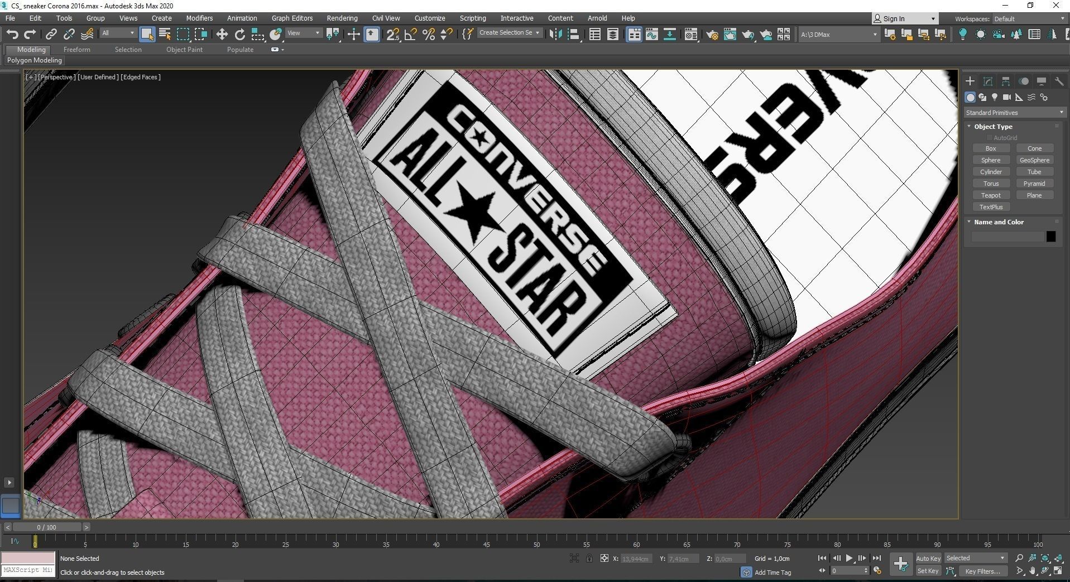The image size is (1070, 582).
Task: Switch to the Modify command panel tab
Action: click(988, 81)
